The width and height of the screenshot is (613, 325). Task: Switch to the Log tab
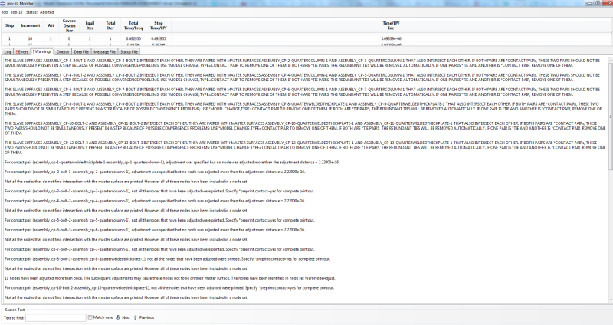8,51
